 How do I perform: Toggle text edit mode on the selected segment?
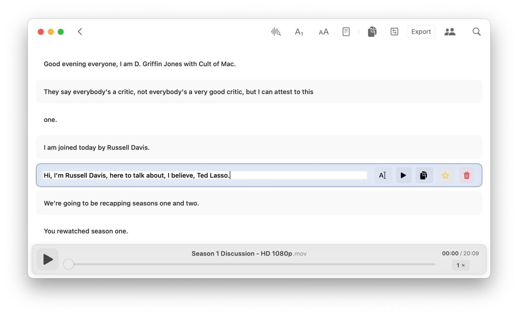383,175
